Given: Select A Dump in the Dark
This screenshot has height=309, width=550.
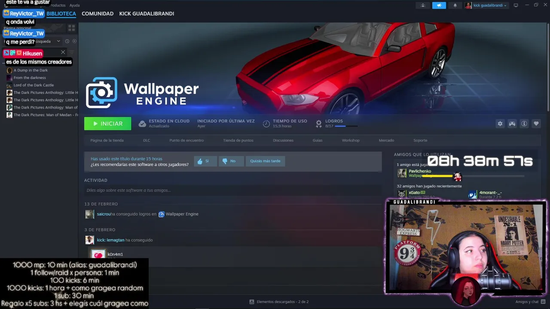Looking at the screenshot, I should click(x=31, y=70).
